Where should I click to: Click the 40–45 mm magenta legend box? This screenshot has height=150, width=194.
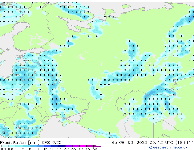pos(83,146)
